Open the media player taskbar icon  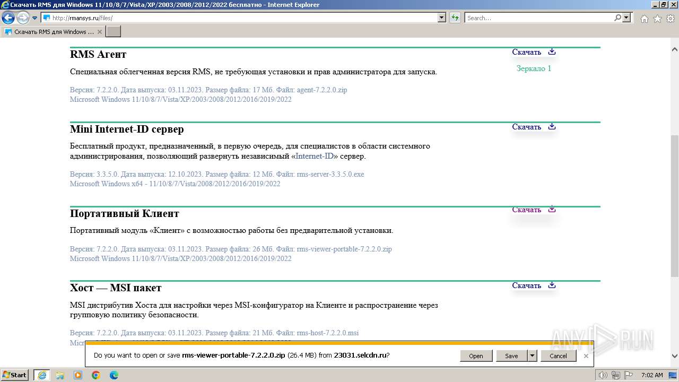pos(78,375)
